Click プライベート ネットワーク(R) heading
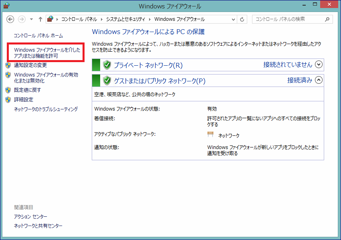This screenshot has height=240, width=341. point(148,65)
